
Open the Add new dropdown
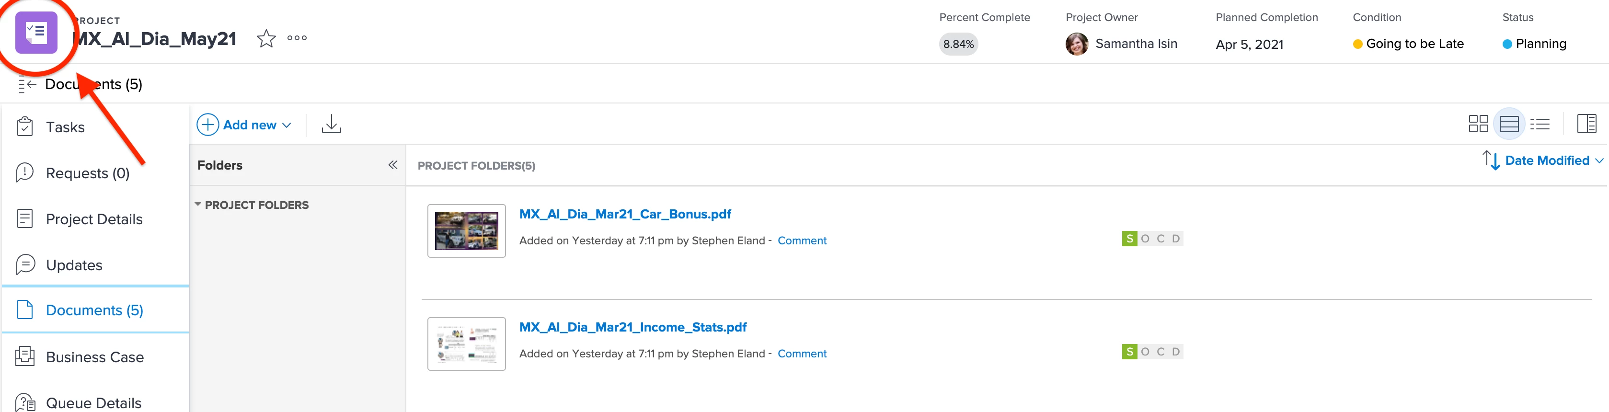pos(244,125)
